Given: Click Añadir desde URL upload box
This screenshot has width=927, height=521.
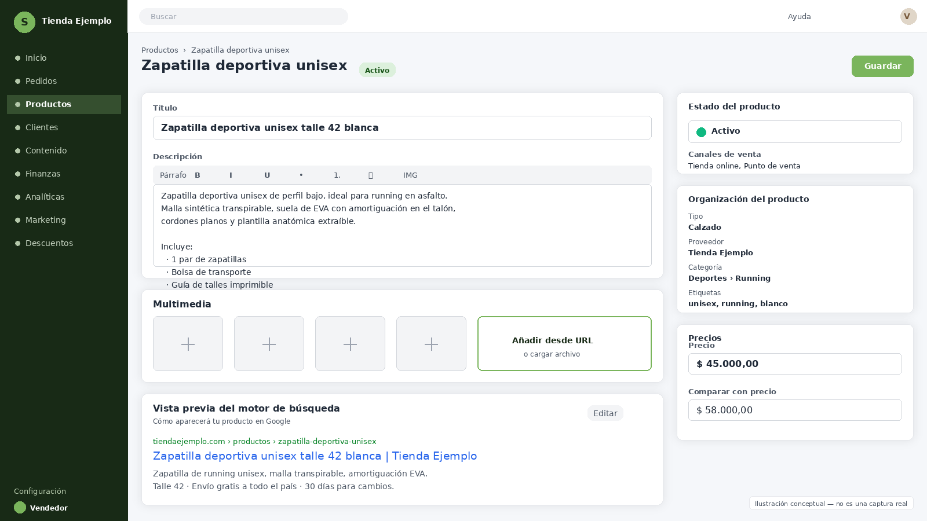Looking at the screenshot, I should tap(564, 343).
